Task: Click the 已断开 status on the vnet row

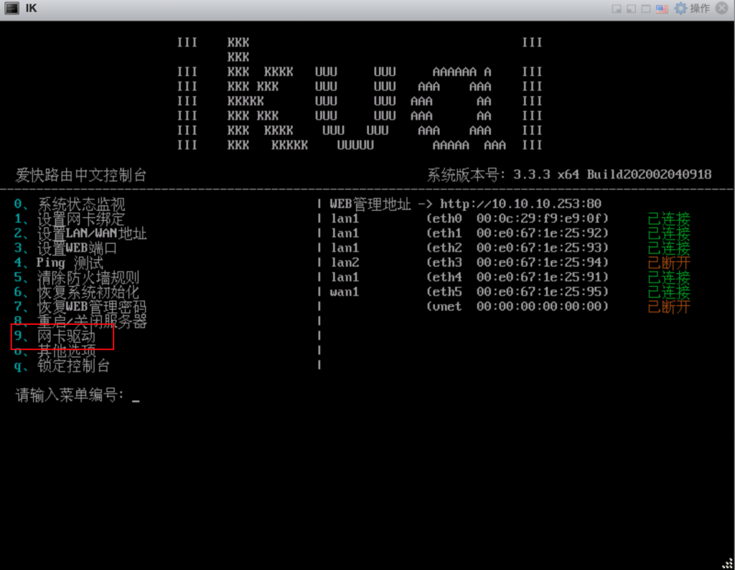Action: click(x=669, y=307)
